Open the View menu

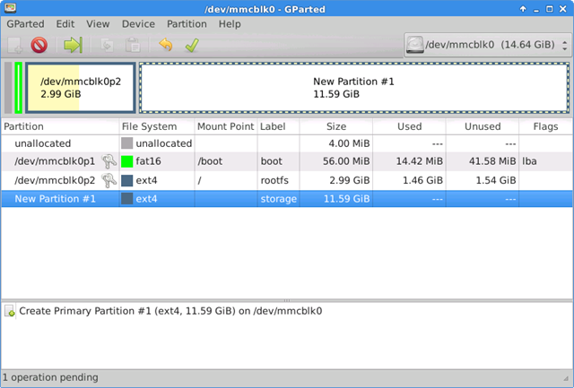click(98, 24)
